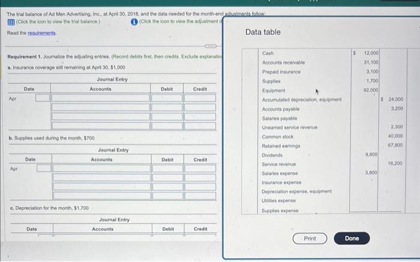Select third account field in entry b
The image size is (420, 262).
(102, 187)
